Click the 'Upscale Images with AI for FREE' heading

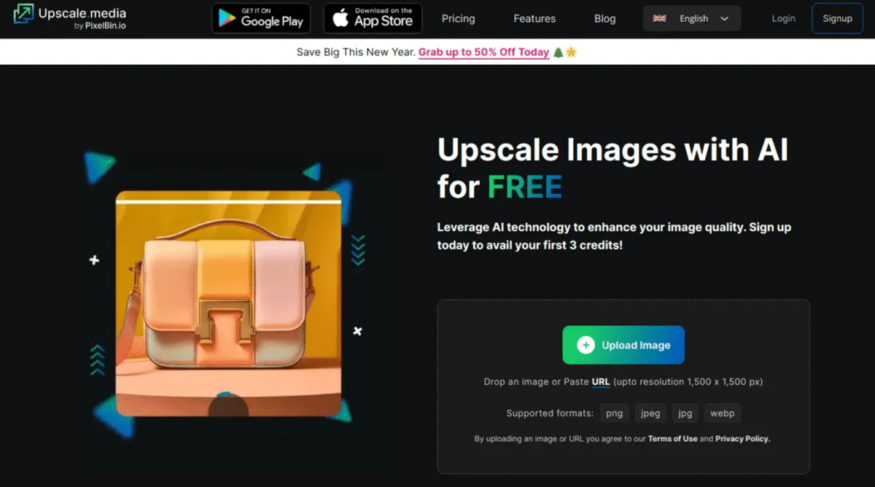click(x=612, y=168)
